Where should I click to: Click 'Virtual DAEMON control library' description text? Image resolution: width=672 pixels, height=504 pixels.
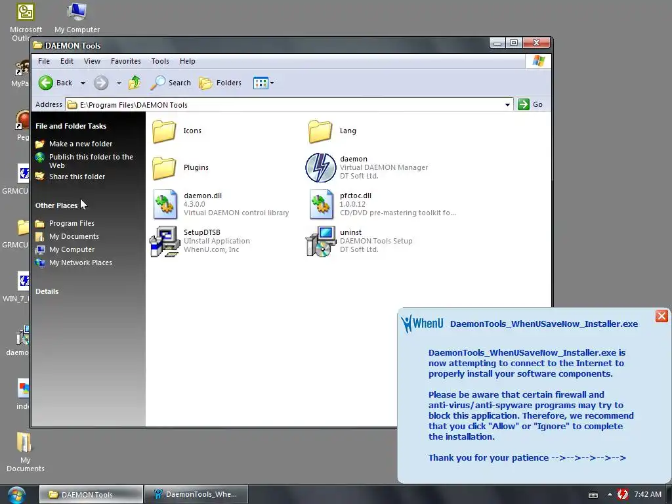[x=236, y=213]
